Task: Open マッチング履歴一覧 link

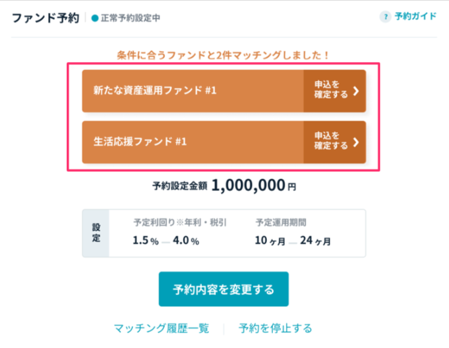Action: pos(161,328)
